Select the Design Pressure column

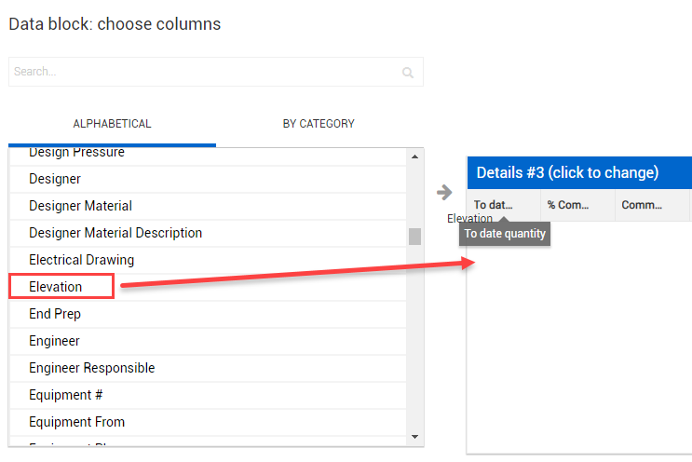point(76,153)
